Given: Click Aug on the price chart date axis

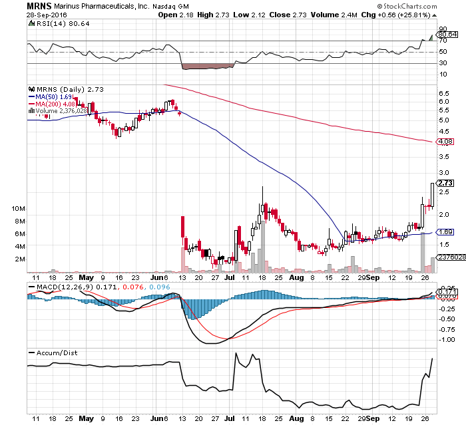Looking at the screenshot, I should pyautogui.click(x=296, y=278).
